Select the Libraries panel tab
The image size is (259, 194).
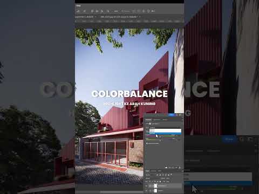point(165,120)
